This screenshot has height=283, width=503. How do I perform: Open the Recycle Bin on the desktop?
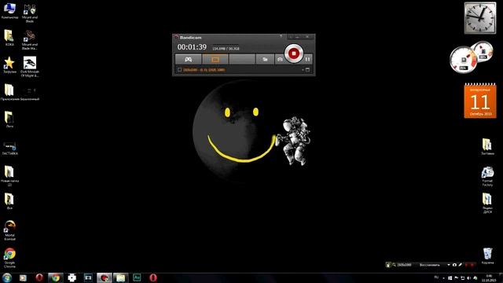pyautogui.click(x=487, y=255)
